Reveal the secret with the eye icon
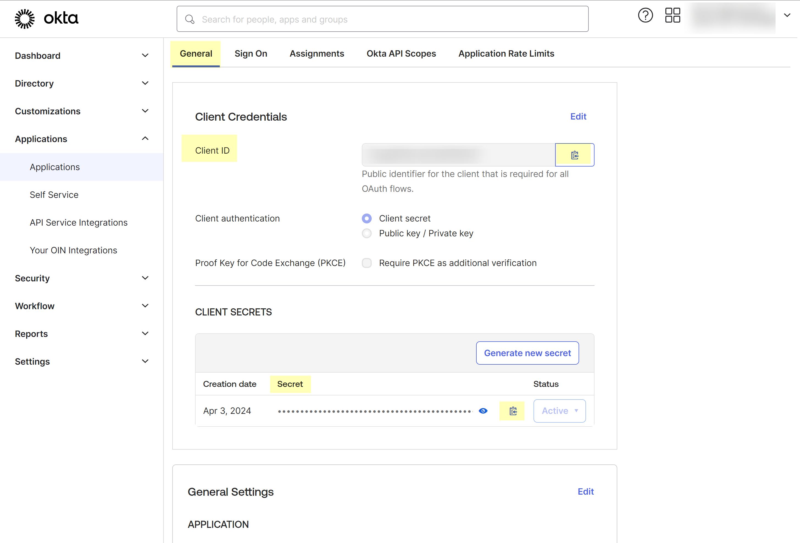Viewport: 800px width, 543px height. click(x=483, y=411)
